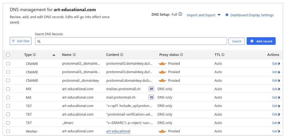Open the art-educational worker link
286x137 pixels.
click(118, 131)
